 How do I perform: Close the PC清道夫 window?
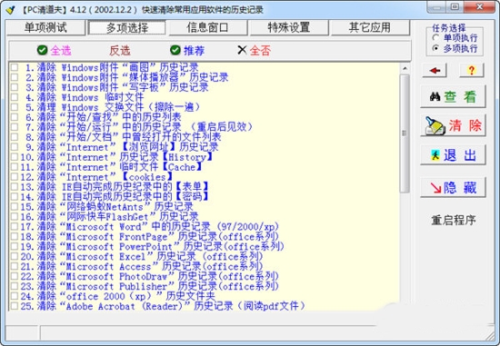click(480, 6)
